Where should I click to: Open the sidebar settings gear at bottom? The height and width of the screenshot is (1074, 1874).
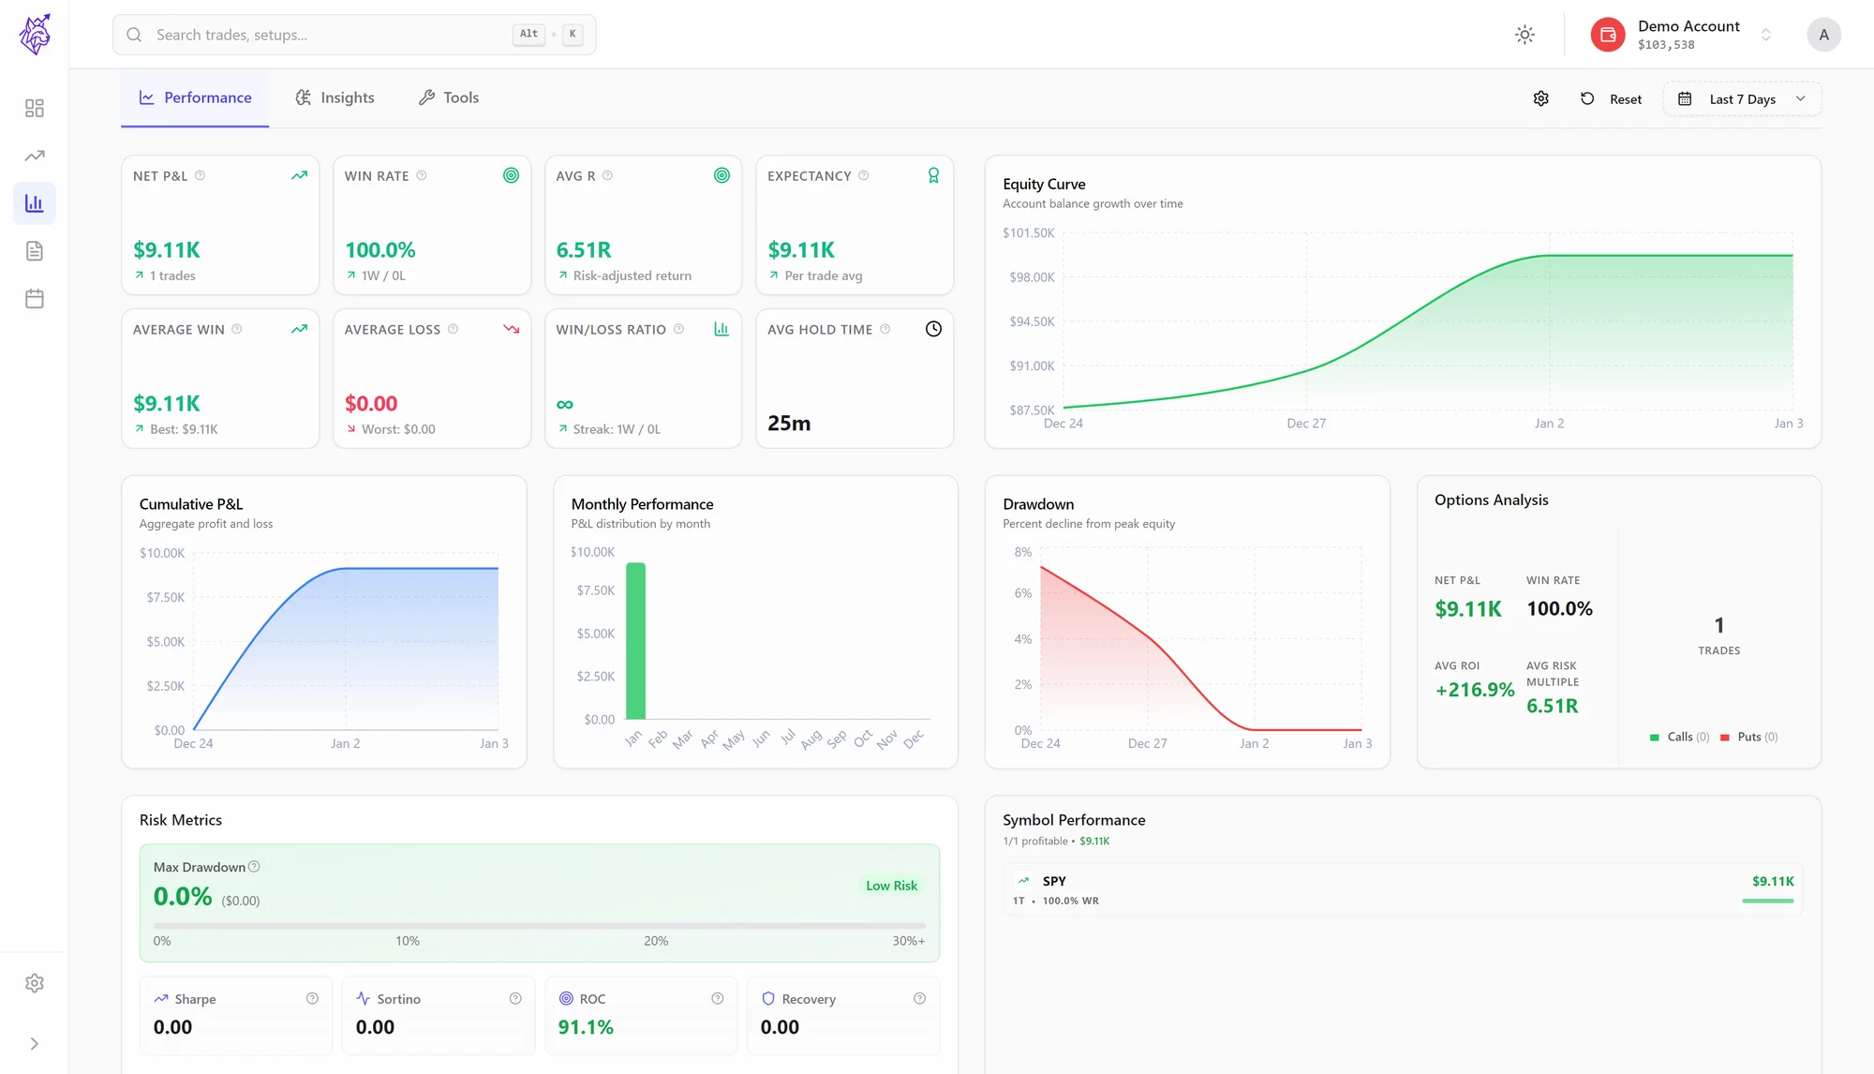tap(35, 983)
